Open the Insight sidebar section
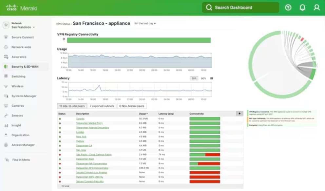This screenshot has height=191, width=325. [x=16, y=125]
